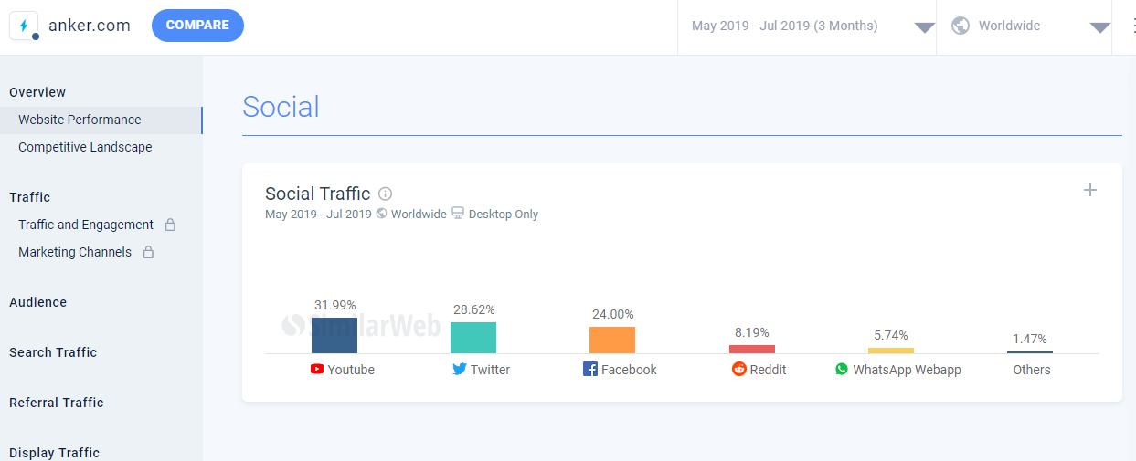Click the anker.com site favicon icon
This screenshot has height=461, width=1136.
(24, 26)
